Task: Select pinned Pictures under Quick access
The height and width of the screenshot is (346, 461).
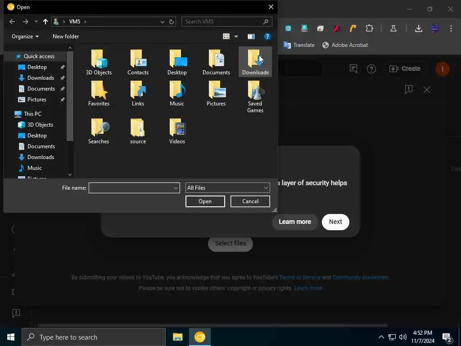Action: [x=37, y=100]
